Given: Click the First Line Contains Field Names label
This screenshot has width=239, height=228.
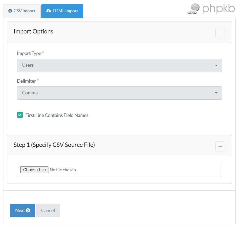Looking at the screenshot, I should [x=57, y=115].
